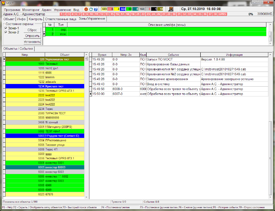Click object list scrollbar down arrow
The height and width of the screenshot is (211, 275).
click(86, 197)
